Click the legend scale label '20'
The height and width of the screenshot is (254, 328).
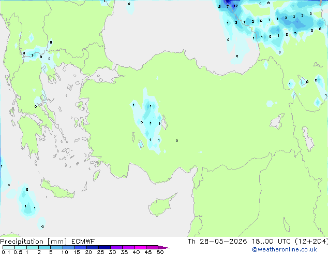click(88, 252)
